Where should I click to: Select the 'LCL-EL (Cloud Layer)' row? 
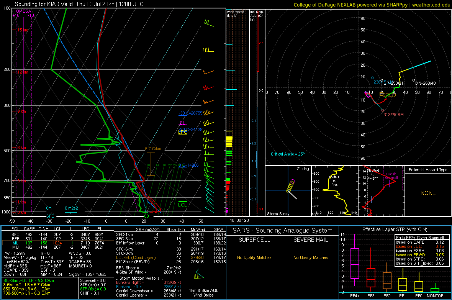pyautogui.click(x=171, y=257)
